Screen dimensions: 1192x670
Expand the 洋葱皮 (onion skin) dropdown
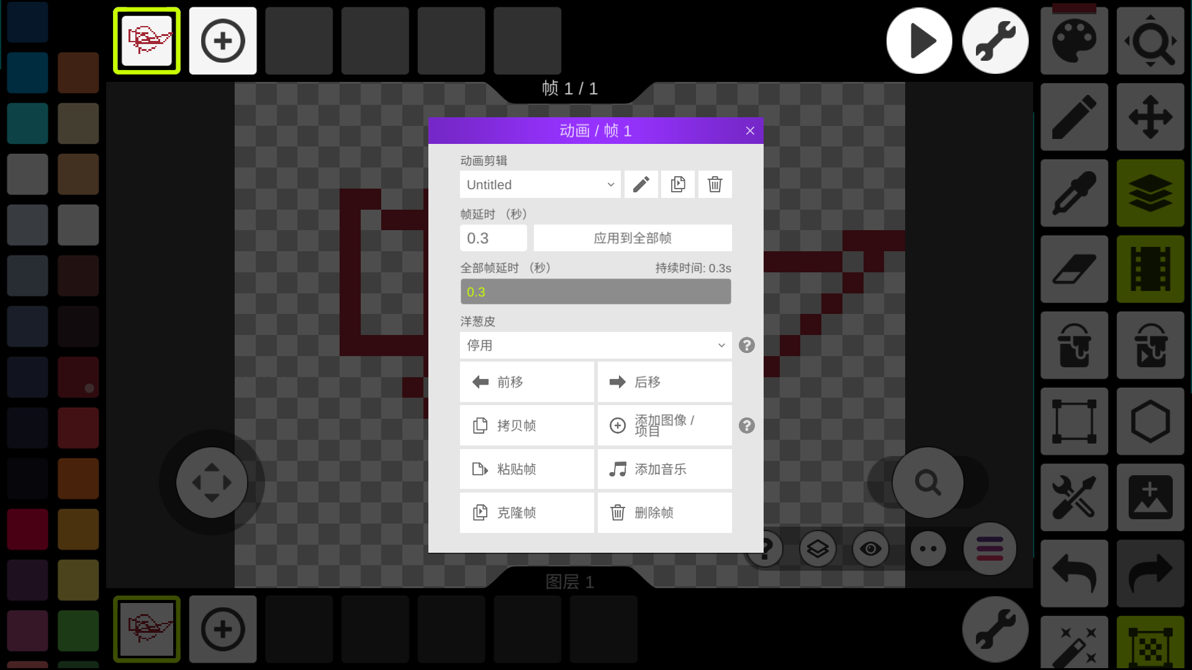[595, 344]
